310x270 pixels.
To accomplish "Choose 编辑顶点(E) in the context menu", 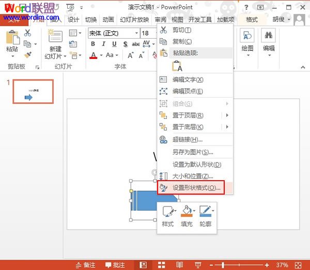I will pyautogui.click(x=195, y=91).
